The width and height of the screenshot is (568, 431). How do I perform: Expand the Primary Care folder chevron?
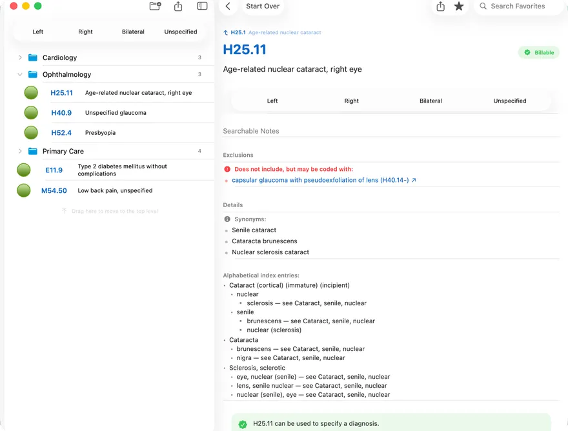(x=20, y=151)
